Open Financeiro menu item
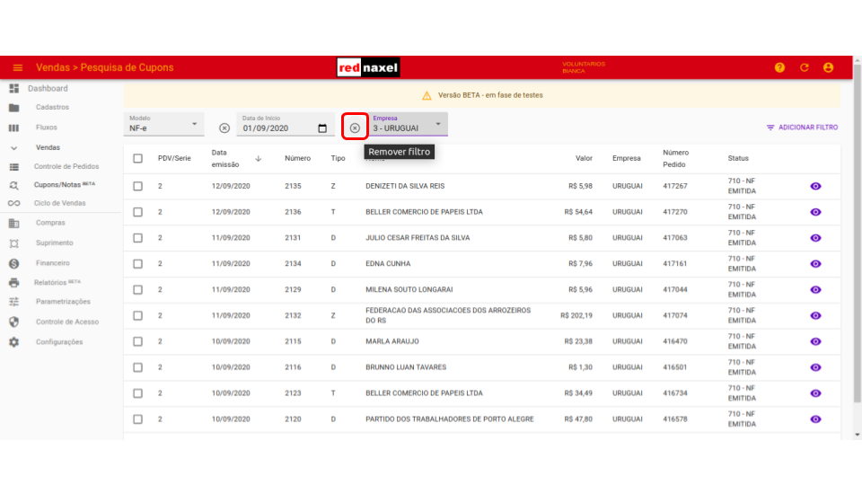Image resolution: width=862 pixels, height=485 pixels. point(53,263)
